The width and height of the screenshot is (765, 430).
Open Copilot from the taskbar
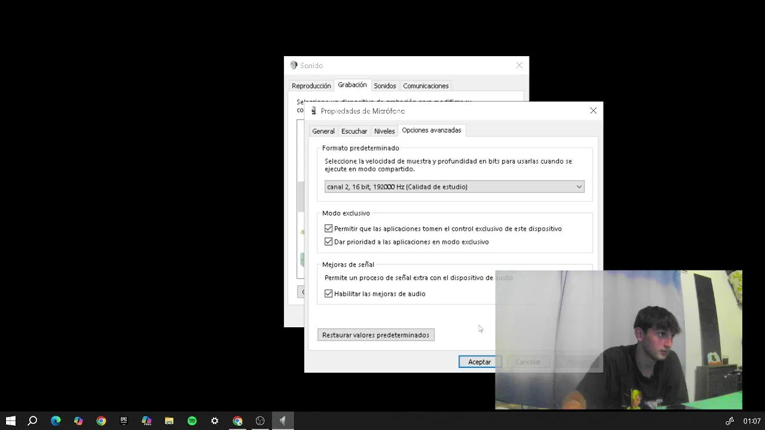click(78, 421)
